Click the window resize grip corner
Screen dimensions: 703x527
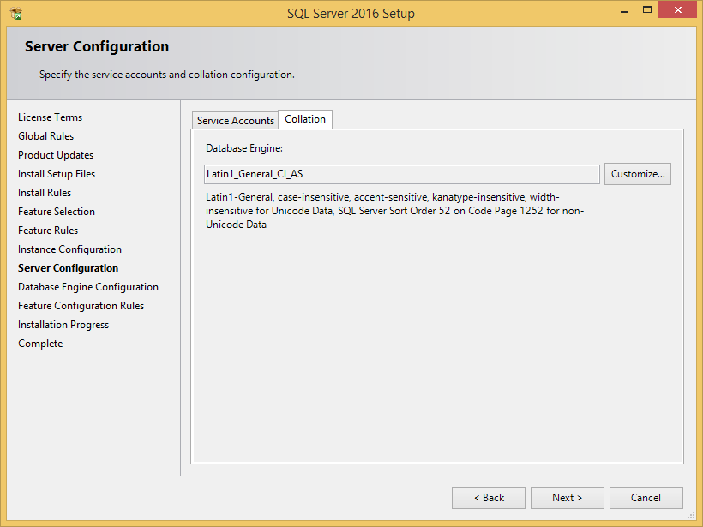(x=691, y=516)
